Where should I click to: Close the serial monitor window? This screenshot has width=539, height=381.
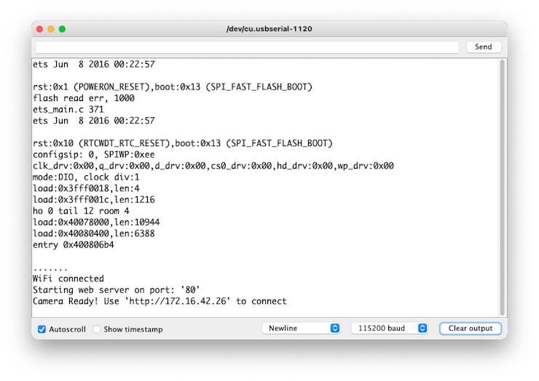click(x=39, y=29)
